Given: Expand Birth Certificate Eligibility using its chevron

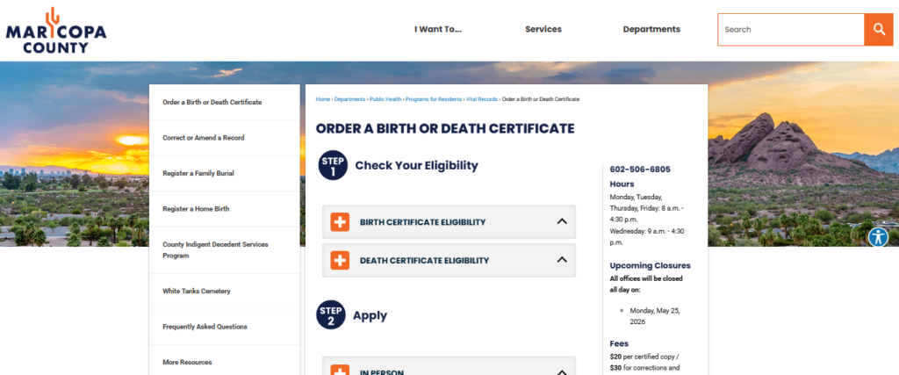Looking at the screenshot, I should 562,222.
